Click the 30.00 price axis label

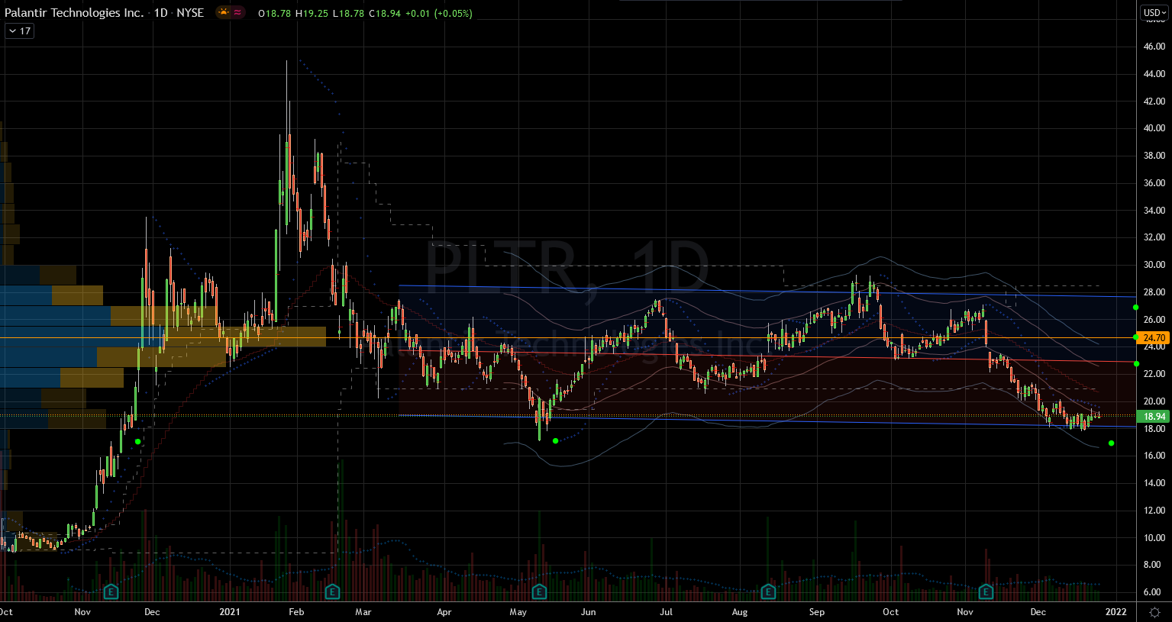1154,265
